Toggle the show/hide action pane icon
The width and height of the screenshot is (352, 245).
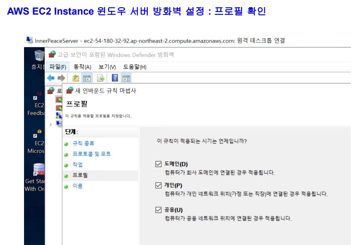126,78
